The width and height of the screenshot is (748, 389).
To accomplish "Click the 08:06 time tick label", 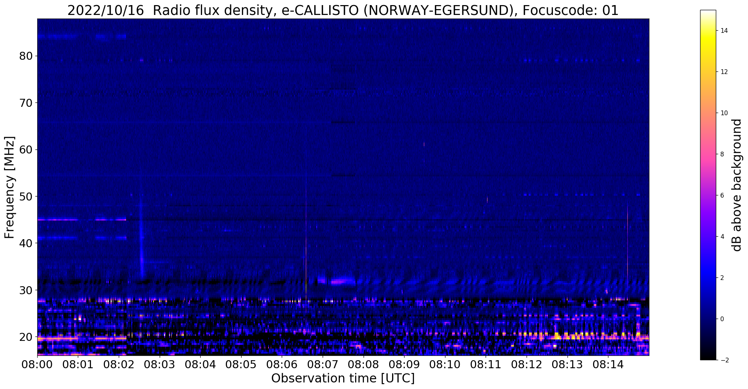I will 282,364.
